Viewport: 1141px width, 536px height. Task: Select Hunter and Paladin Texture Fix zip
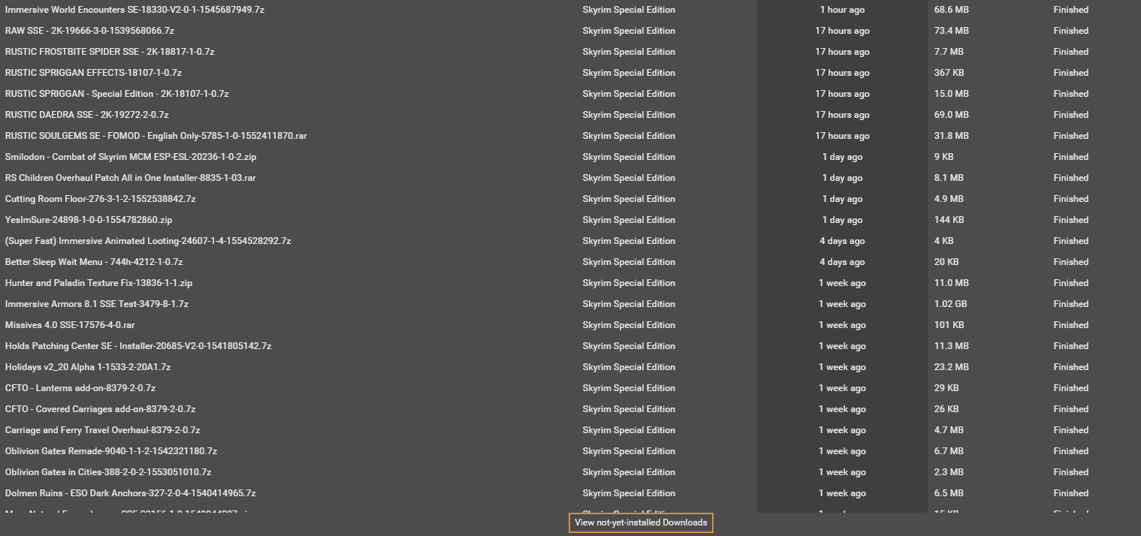(98, 283)
